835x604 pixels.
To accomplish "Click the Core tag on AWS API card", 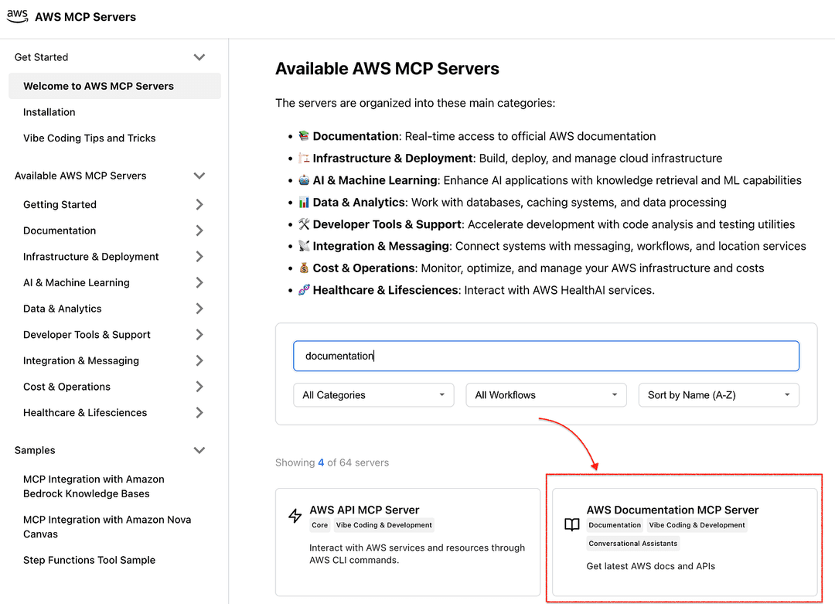I will [x=319, y=525].
